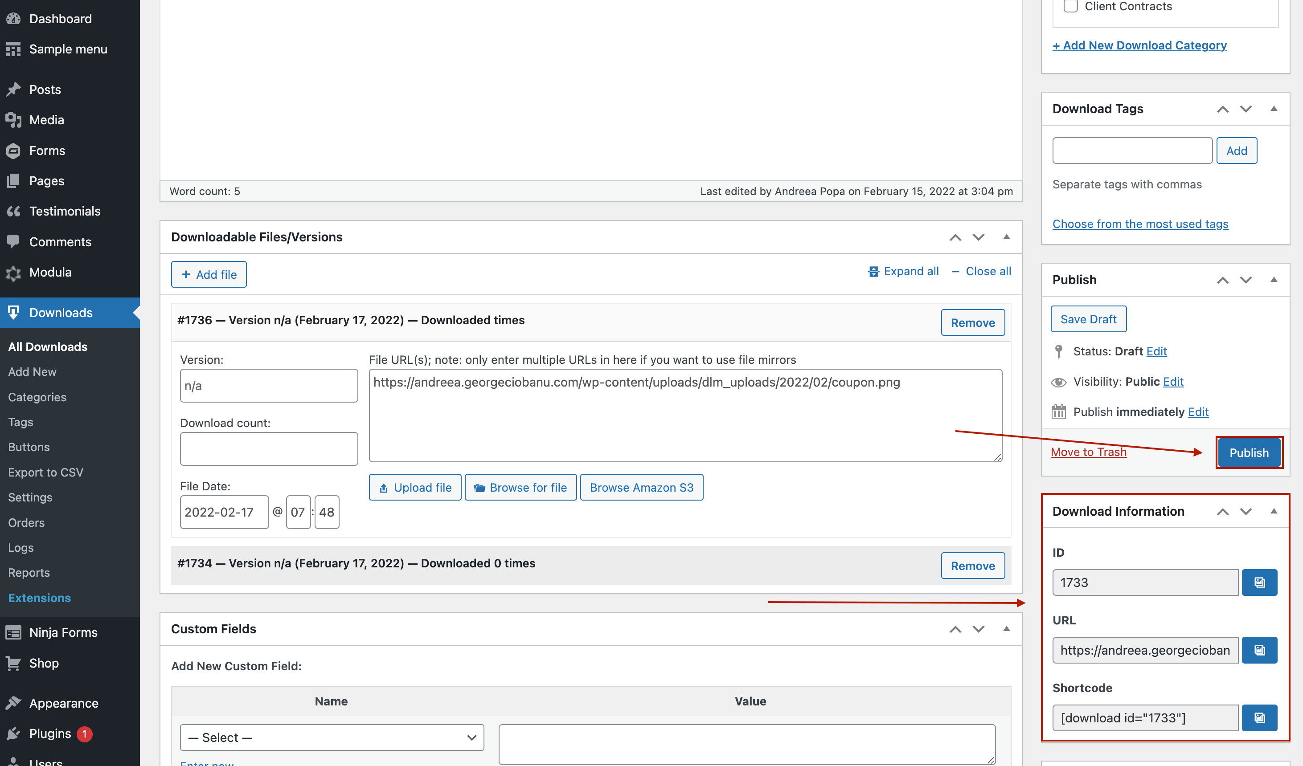Click Publish to publish the download

1249,452
